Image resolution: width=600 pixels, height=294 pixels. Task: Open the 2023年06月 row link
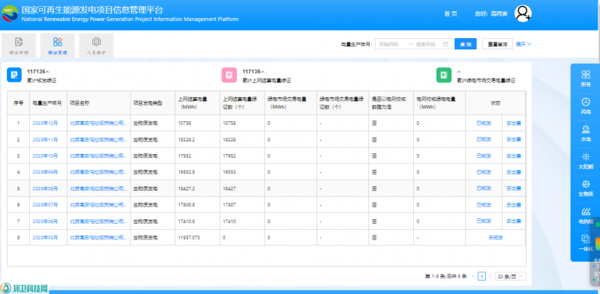pos(45,221)
